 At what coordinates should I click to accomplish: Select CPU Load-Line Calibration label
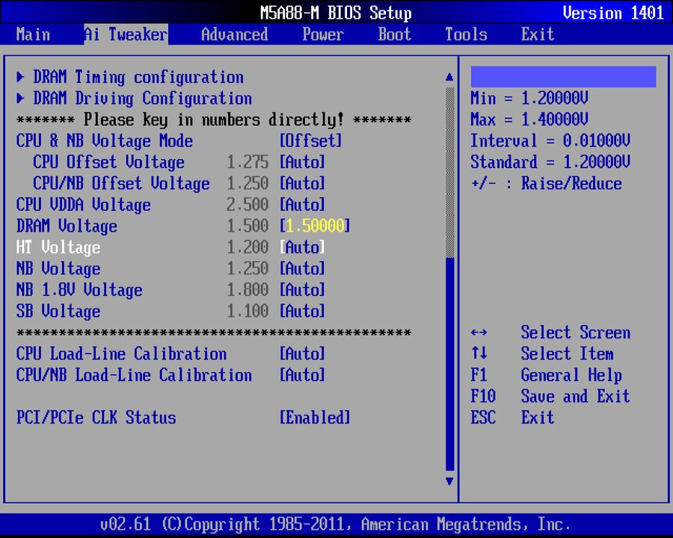point(121,353)
